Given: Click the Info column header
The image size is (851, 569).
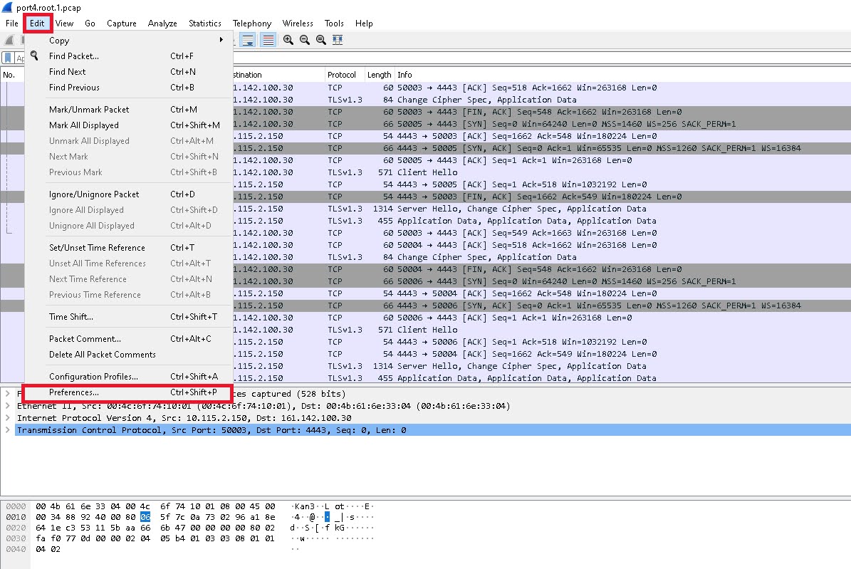Looking at the screenshot, I should [x=404, y=75].
